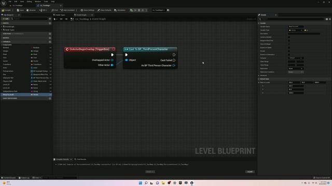Toggle the Instance Editable checkbox
The width and height of the screenshot is (332, 186).
[x=289, y=37]
